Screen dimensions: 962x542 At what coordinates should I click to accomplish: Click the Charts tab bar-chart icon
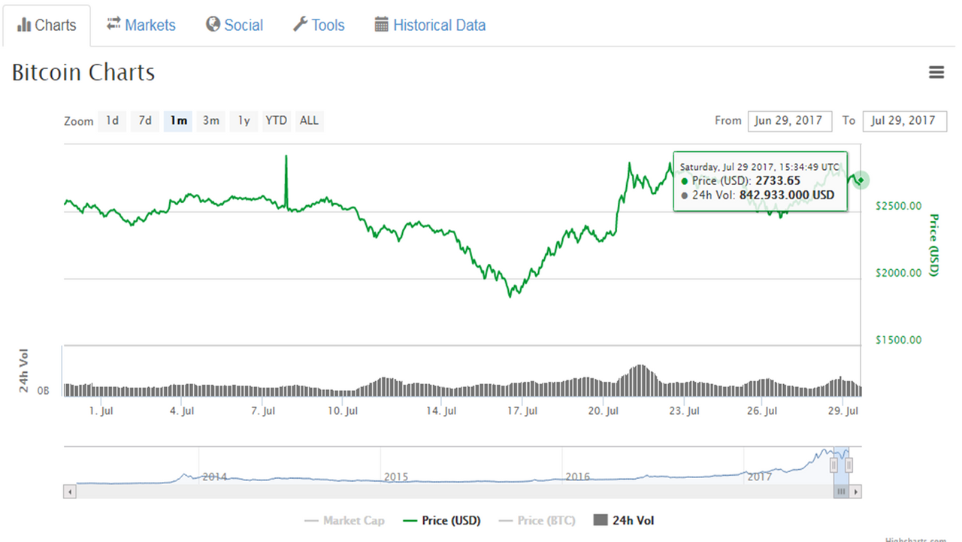point(24,26)
